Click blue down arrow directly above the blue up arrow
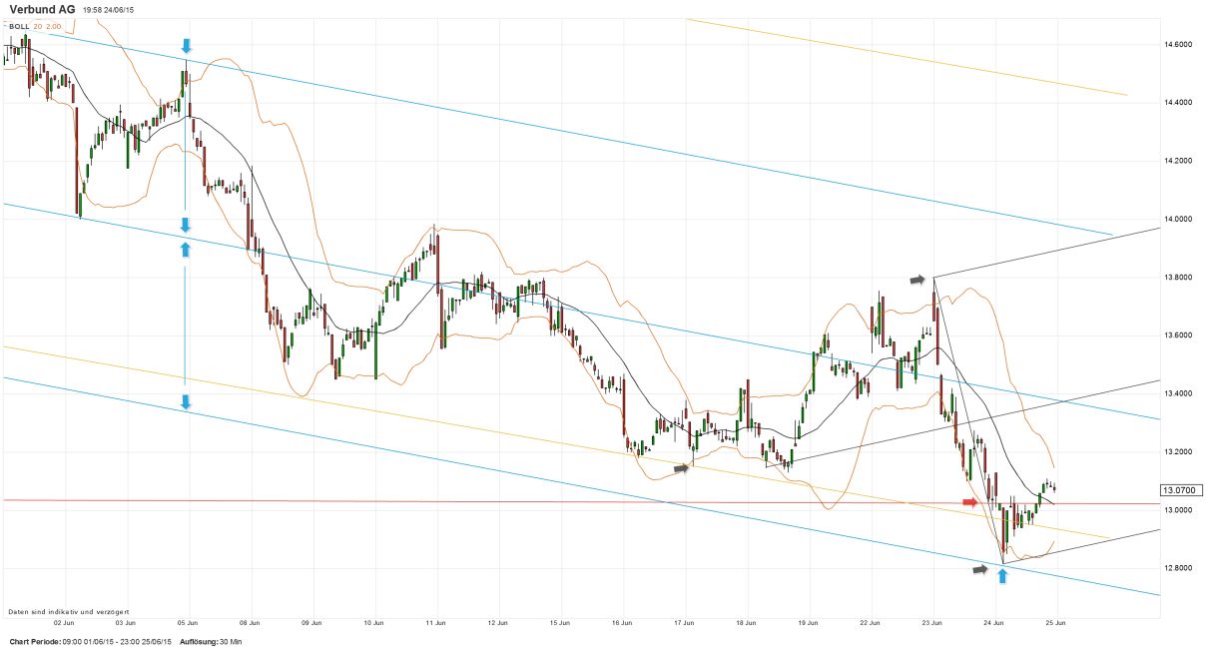 186,225
